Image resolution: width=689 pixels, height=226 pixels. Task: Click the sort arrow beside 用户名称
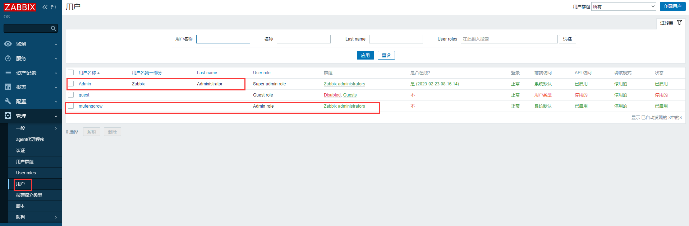coord(98,73)
